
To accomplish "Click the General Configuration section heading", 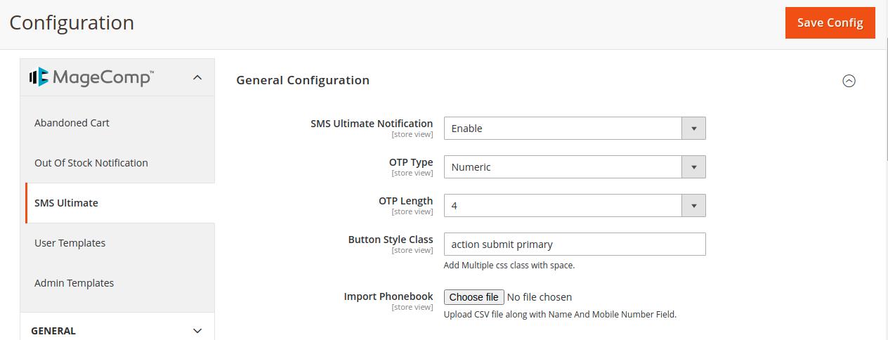I will pos(303,80).
